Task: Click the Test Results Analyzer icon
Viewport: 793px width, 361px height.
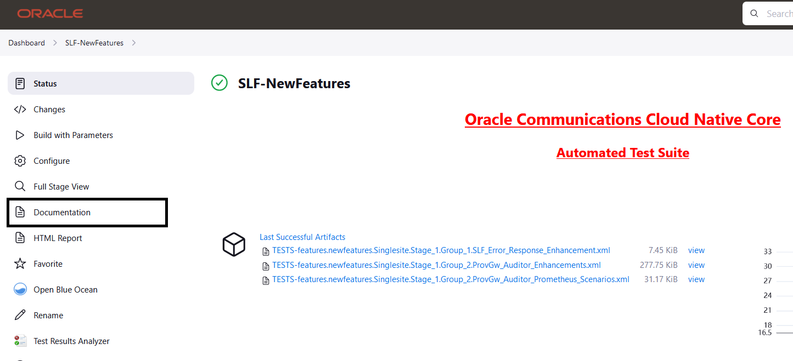Action: 20,341
